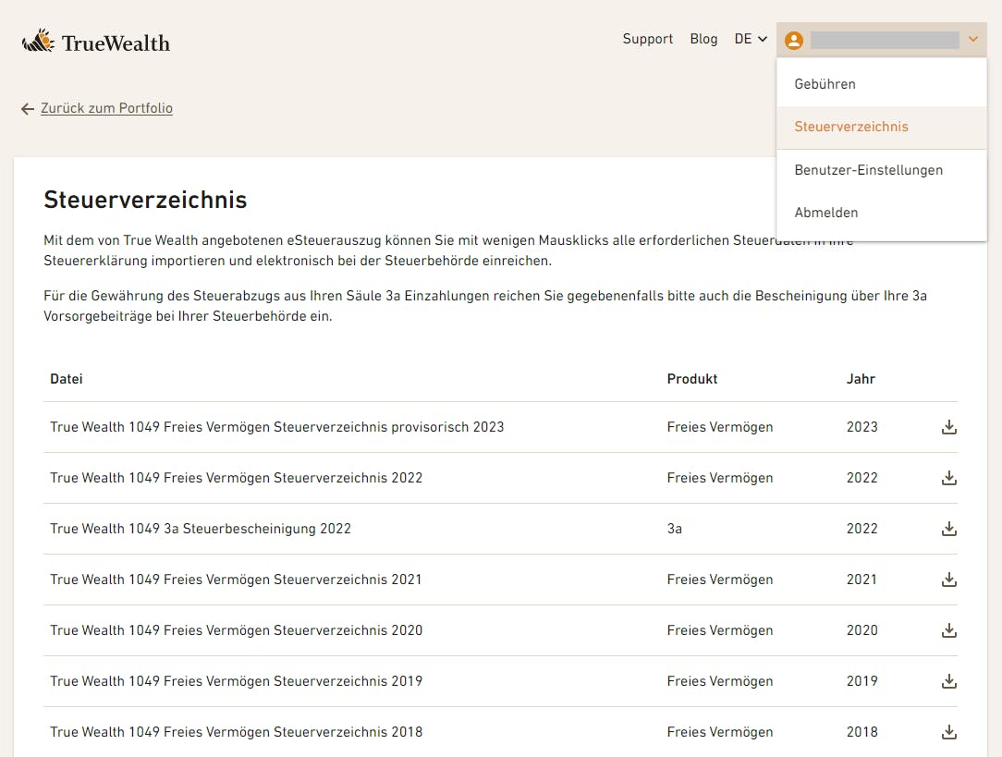Click the orange user avatar icon
Image resolution: width=1002 pixels, height=757 pixels.
794,41
